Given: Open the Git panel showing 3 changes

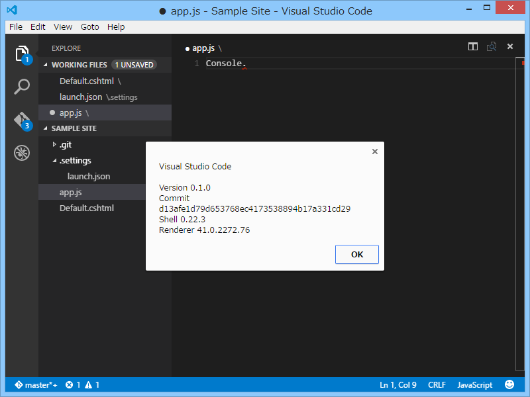Looking at the screenshot, I should coord(21,119).
